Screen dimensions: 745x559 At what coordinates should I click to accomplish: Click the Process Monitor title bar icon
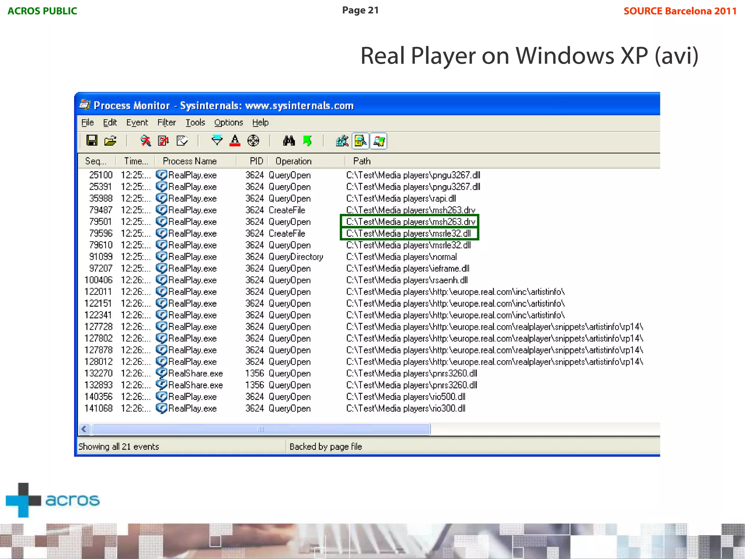[85, 105]
